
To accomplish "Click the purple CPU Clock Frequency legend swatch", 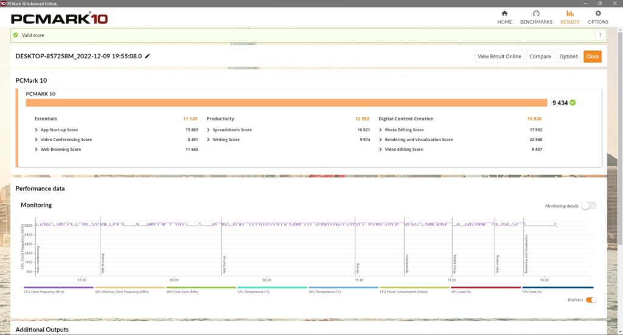I will (x=59, y=288).
